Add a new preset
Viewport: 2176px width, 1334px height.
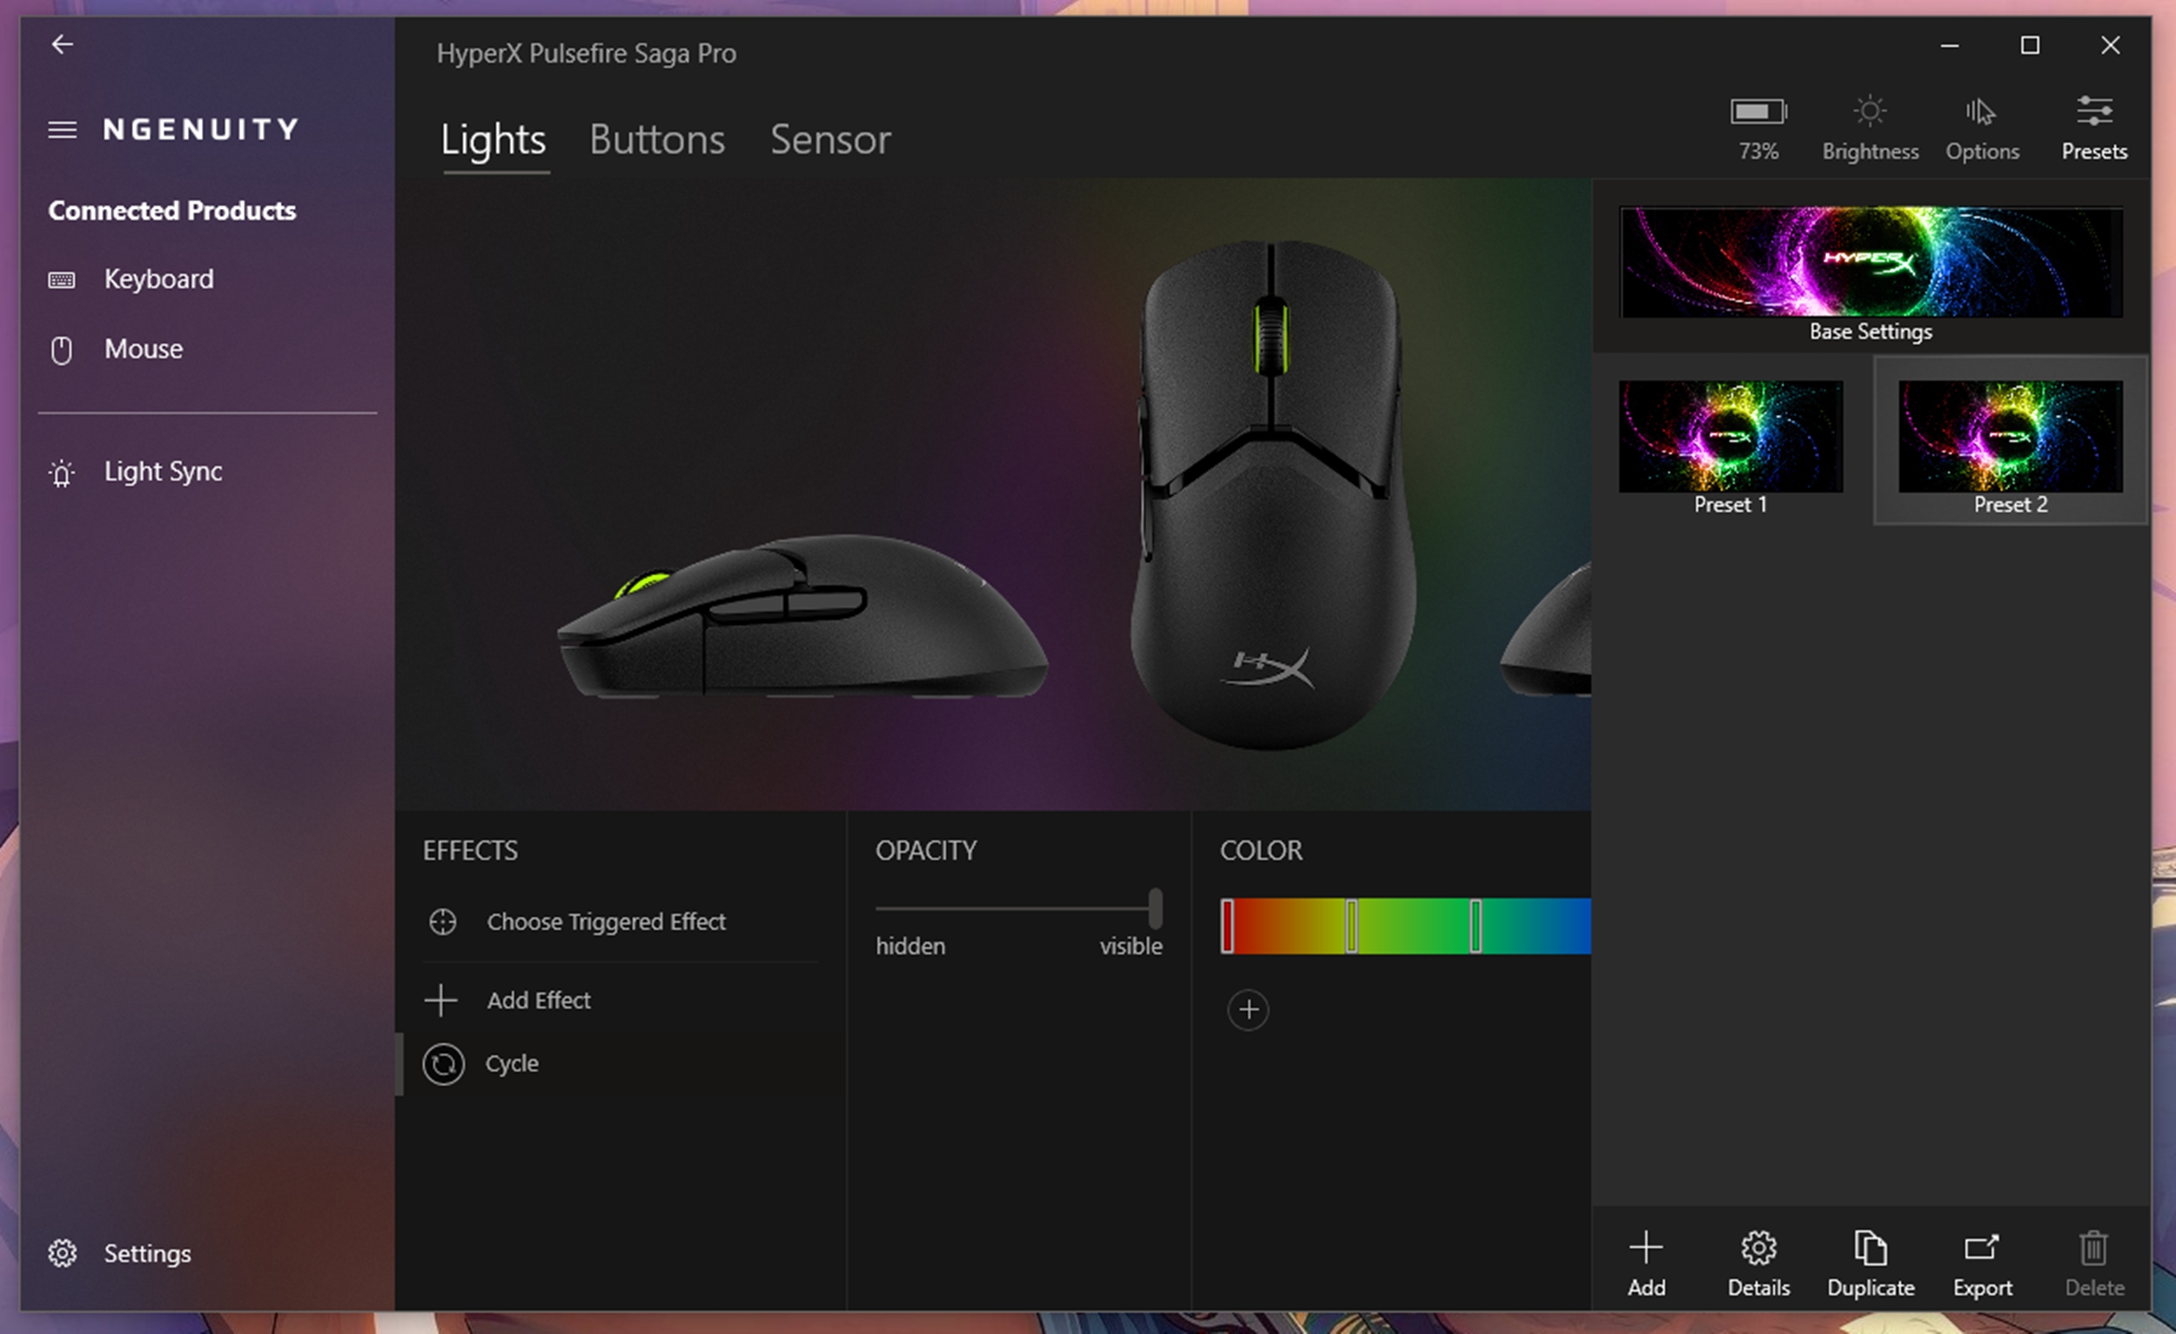[x=1646, y=1264]
